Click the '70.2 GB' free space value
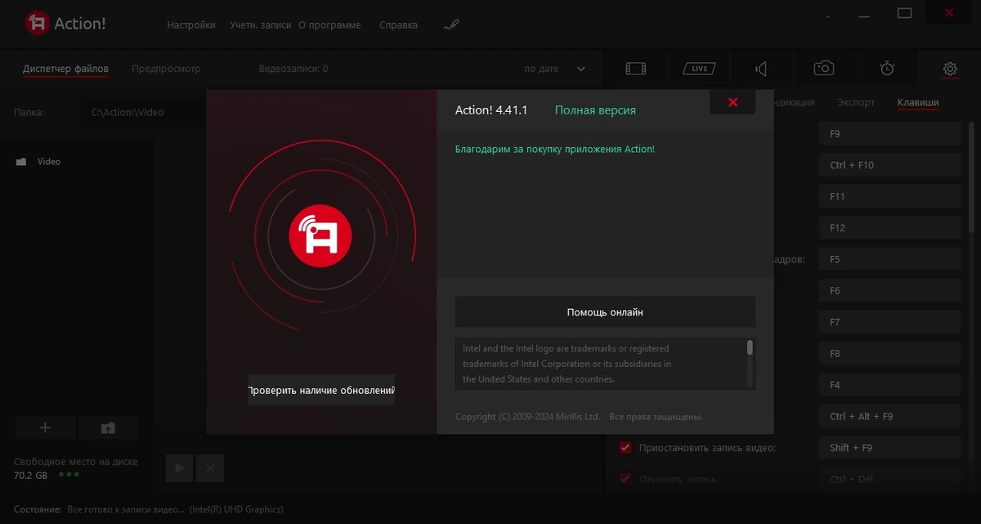Viewport: 981px width, 524px height. [x=31, y=475]
